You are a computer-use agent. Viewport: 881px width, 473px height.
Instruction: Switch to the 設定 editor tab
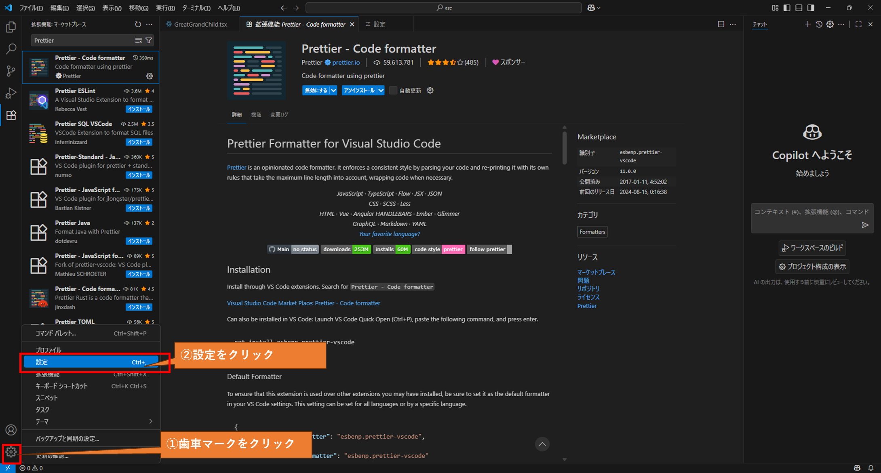point(379,24)
